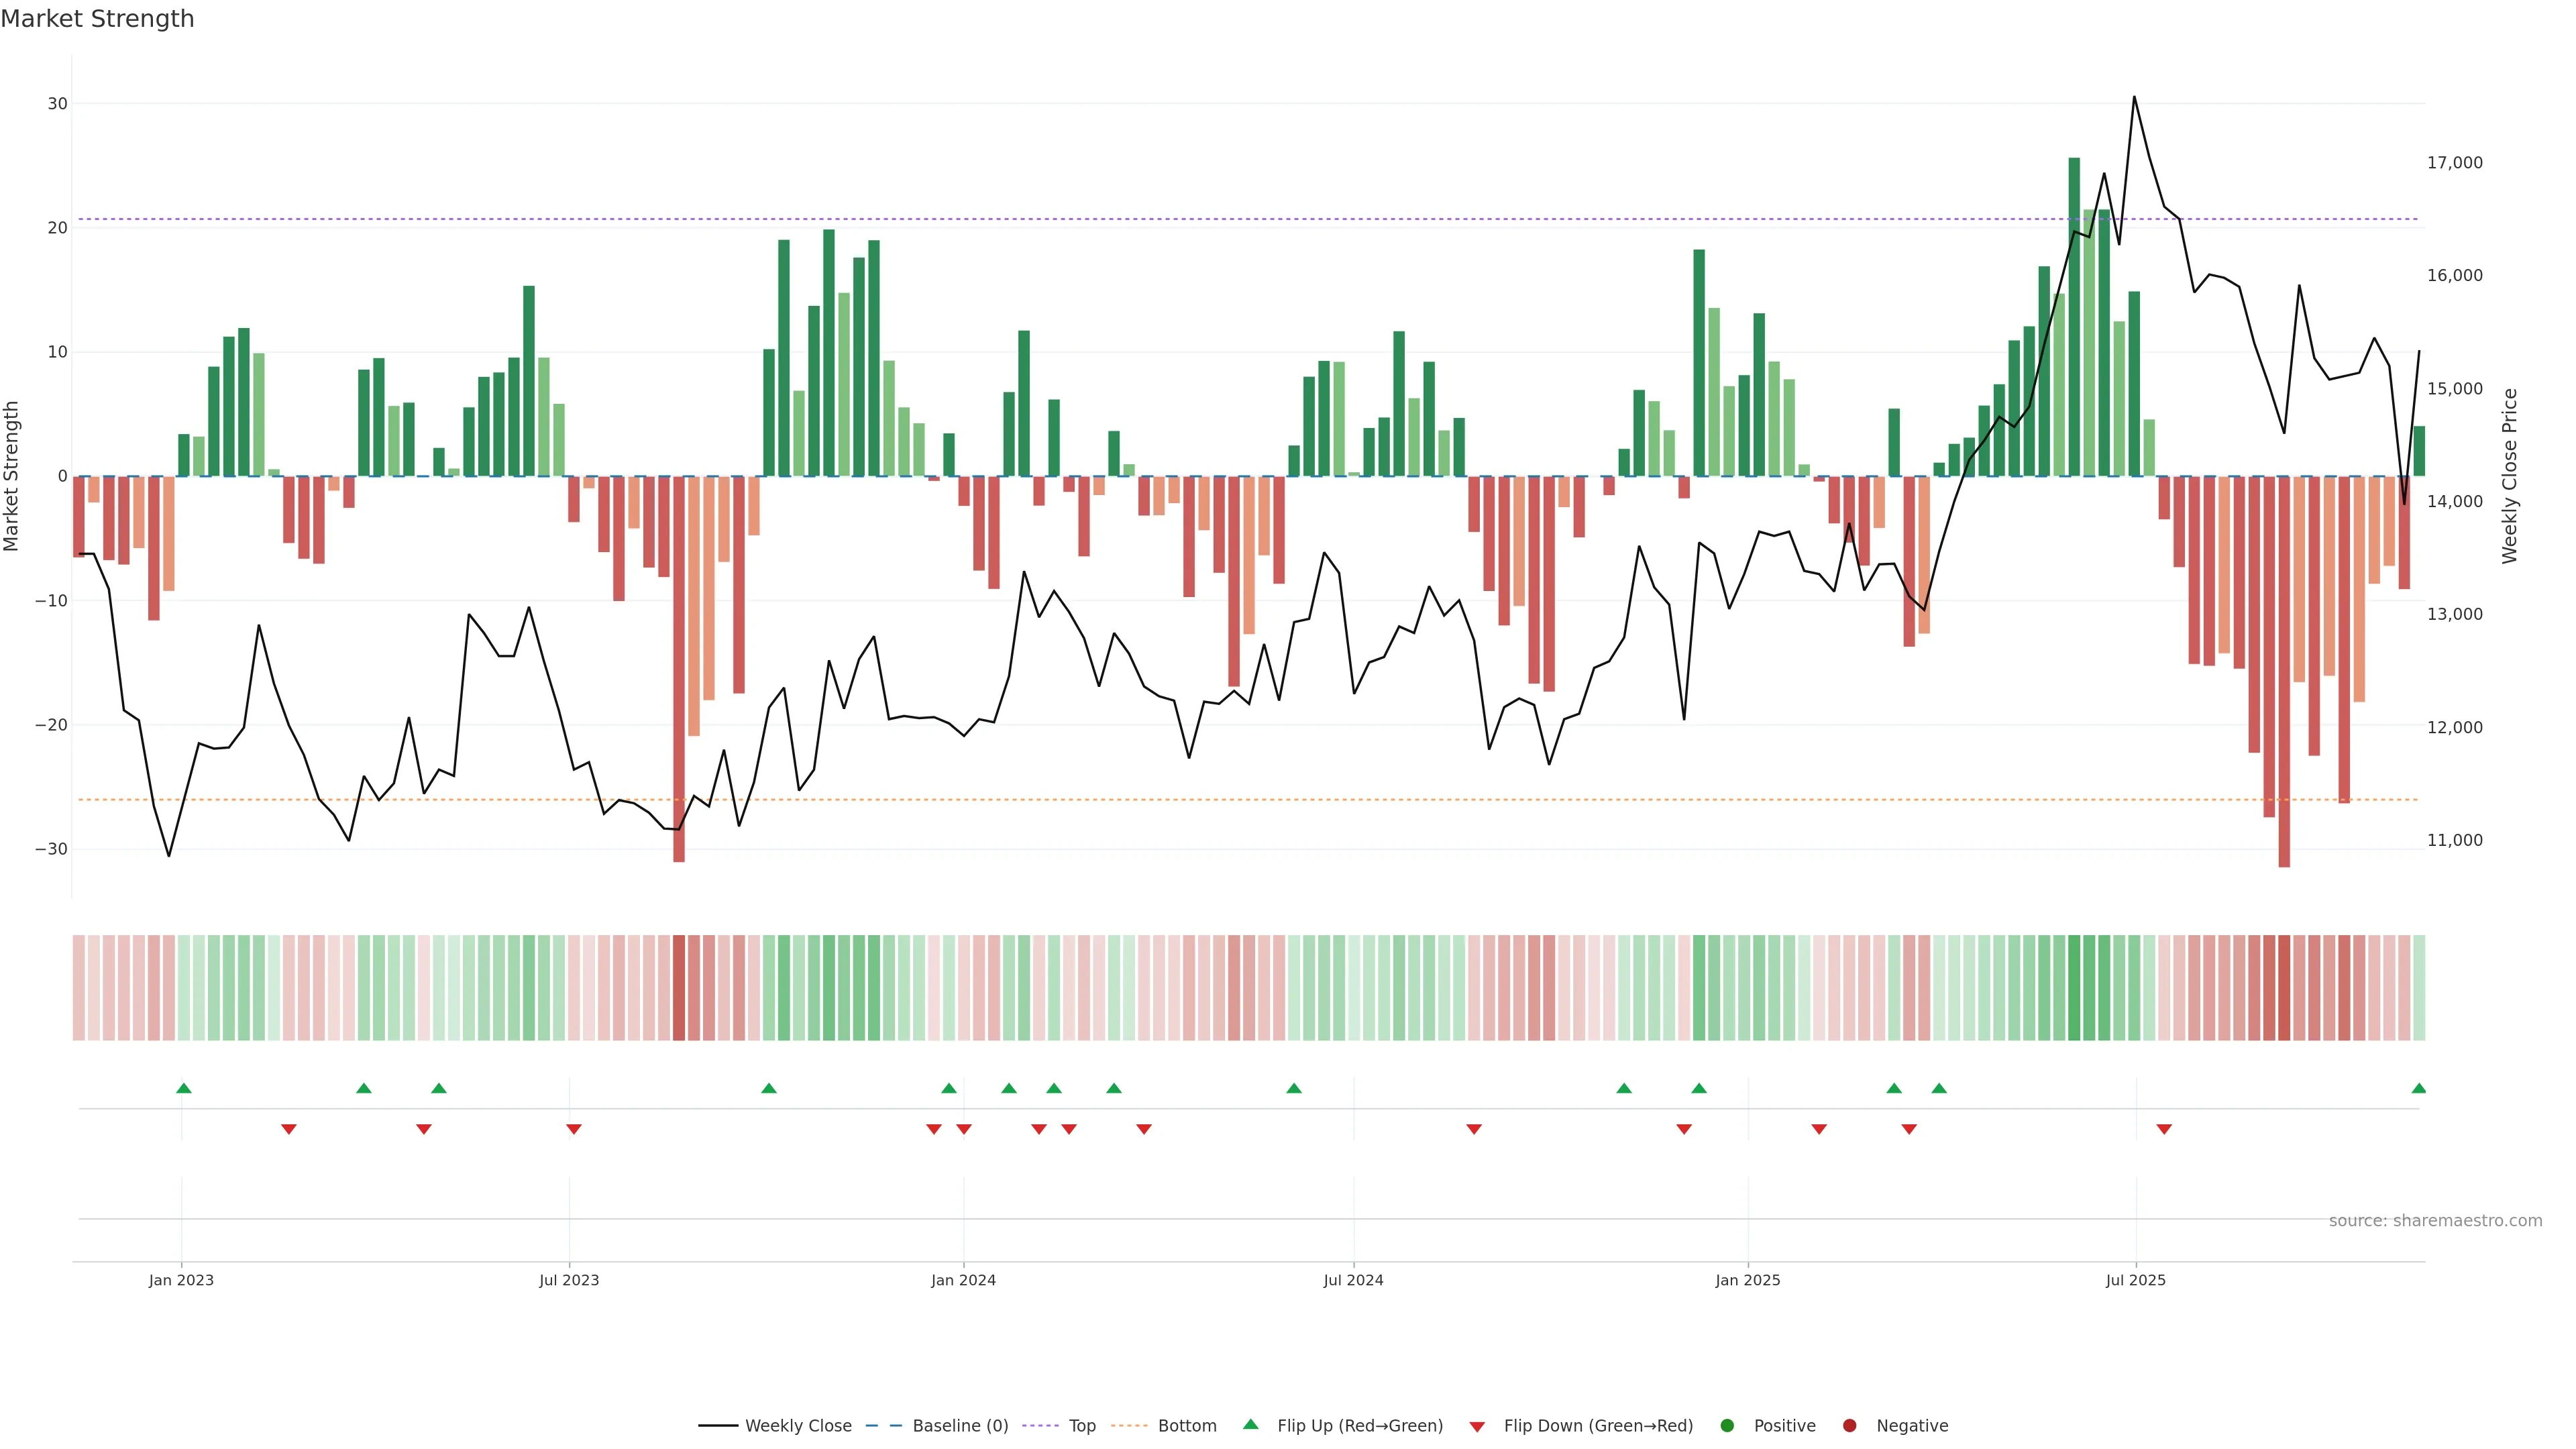Click the first red flip-down marker
Screen dimensions: 2576x1449
289,1129
